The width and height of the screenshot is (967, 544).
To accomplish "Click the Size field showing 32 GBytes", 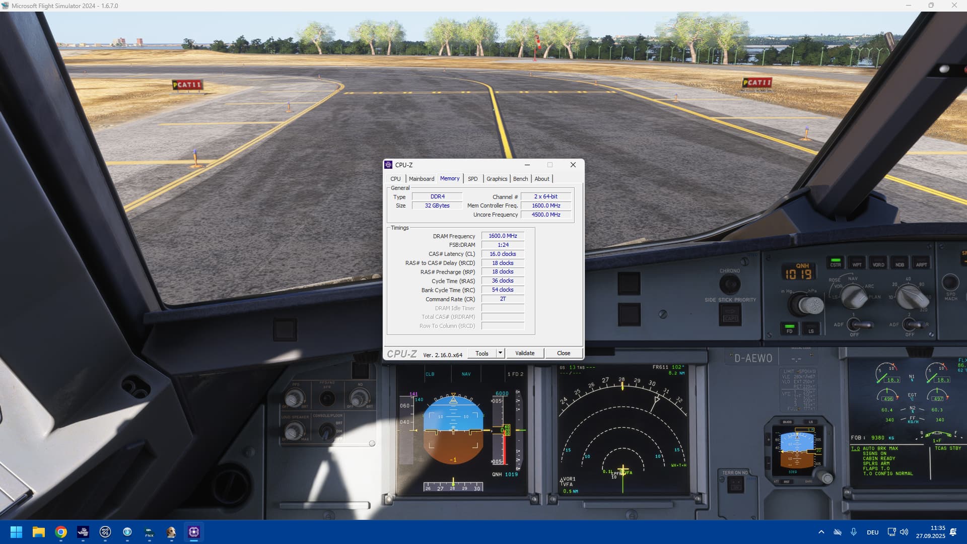I will [x=437, y=206].
